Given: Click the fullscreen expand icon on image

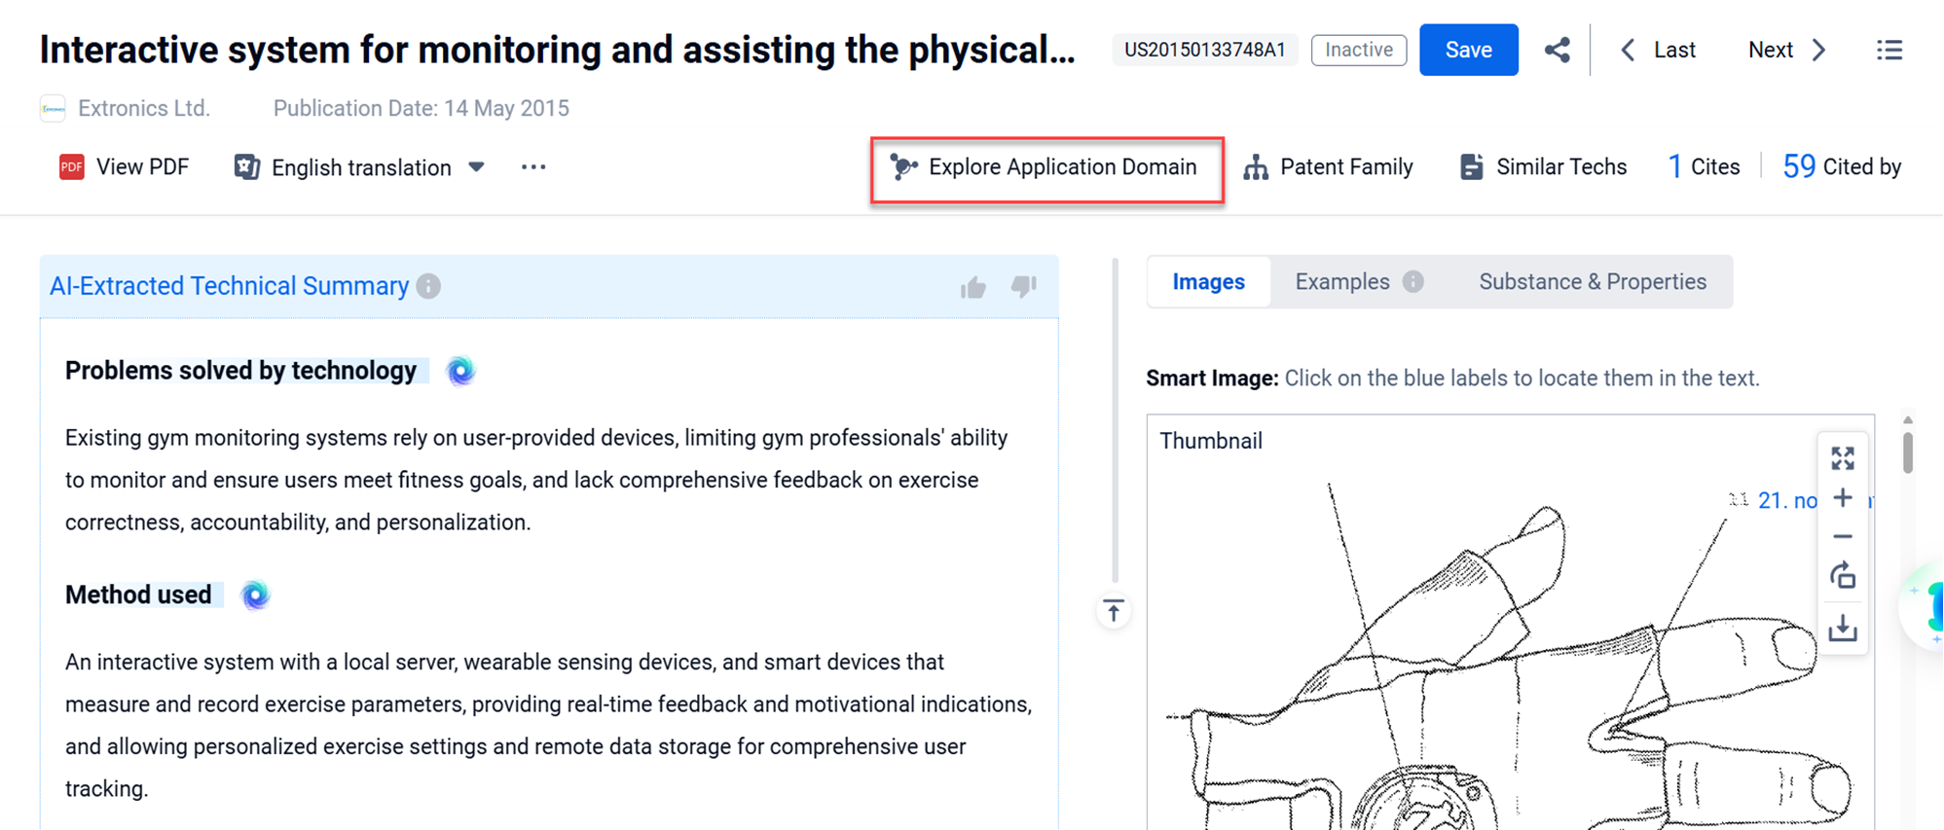Looking at the screenshot, I should (1842, 458).
